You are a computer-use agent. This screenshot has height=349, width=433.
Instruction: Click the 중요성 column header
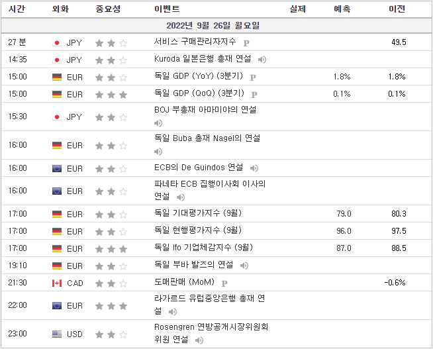[x=108, y=9]
